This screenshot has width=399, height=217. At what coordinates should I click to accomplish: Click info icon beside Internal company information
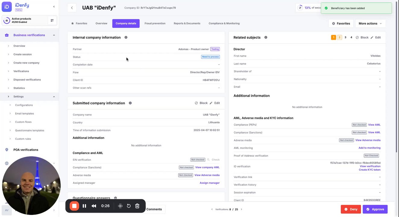click(x=126, y=37)
